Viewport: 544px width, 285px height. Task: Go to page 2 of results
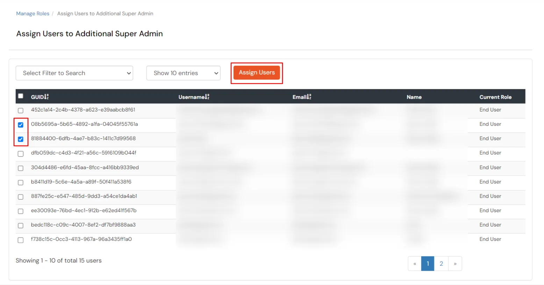point(441,264)
